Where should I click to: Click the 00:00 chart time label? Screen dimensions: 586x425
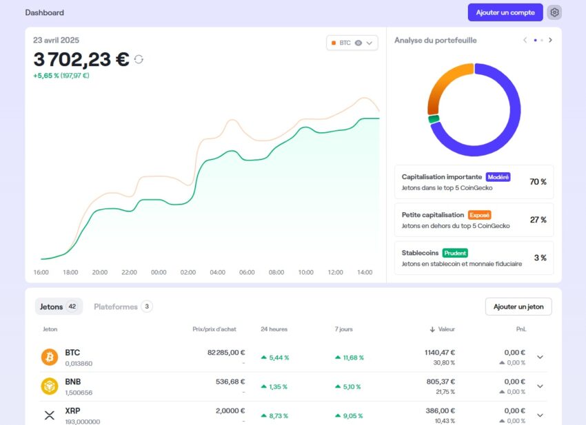[x=159, y=272]
